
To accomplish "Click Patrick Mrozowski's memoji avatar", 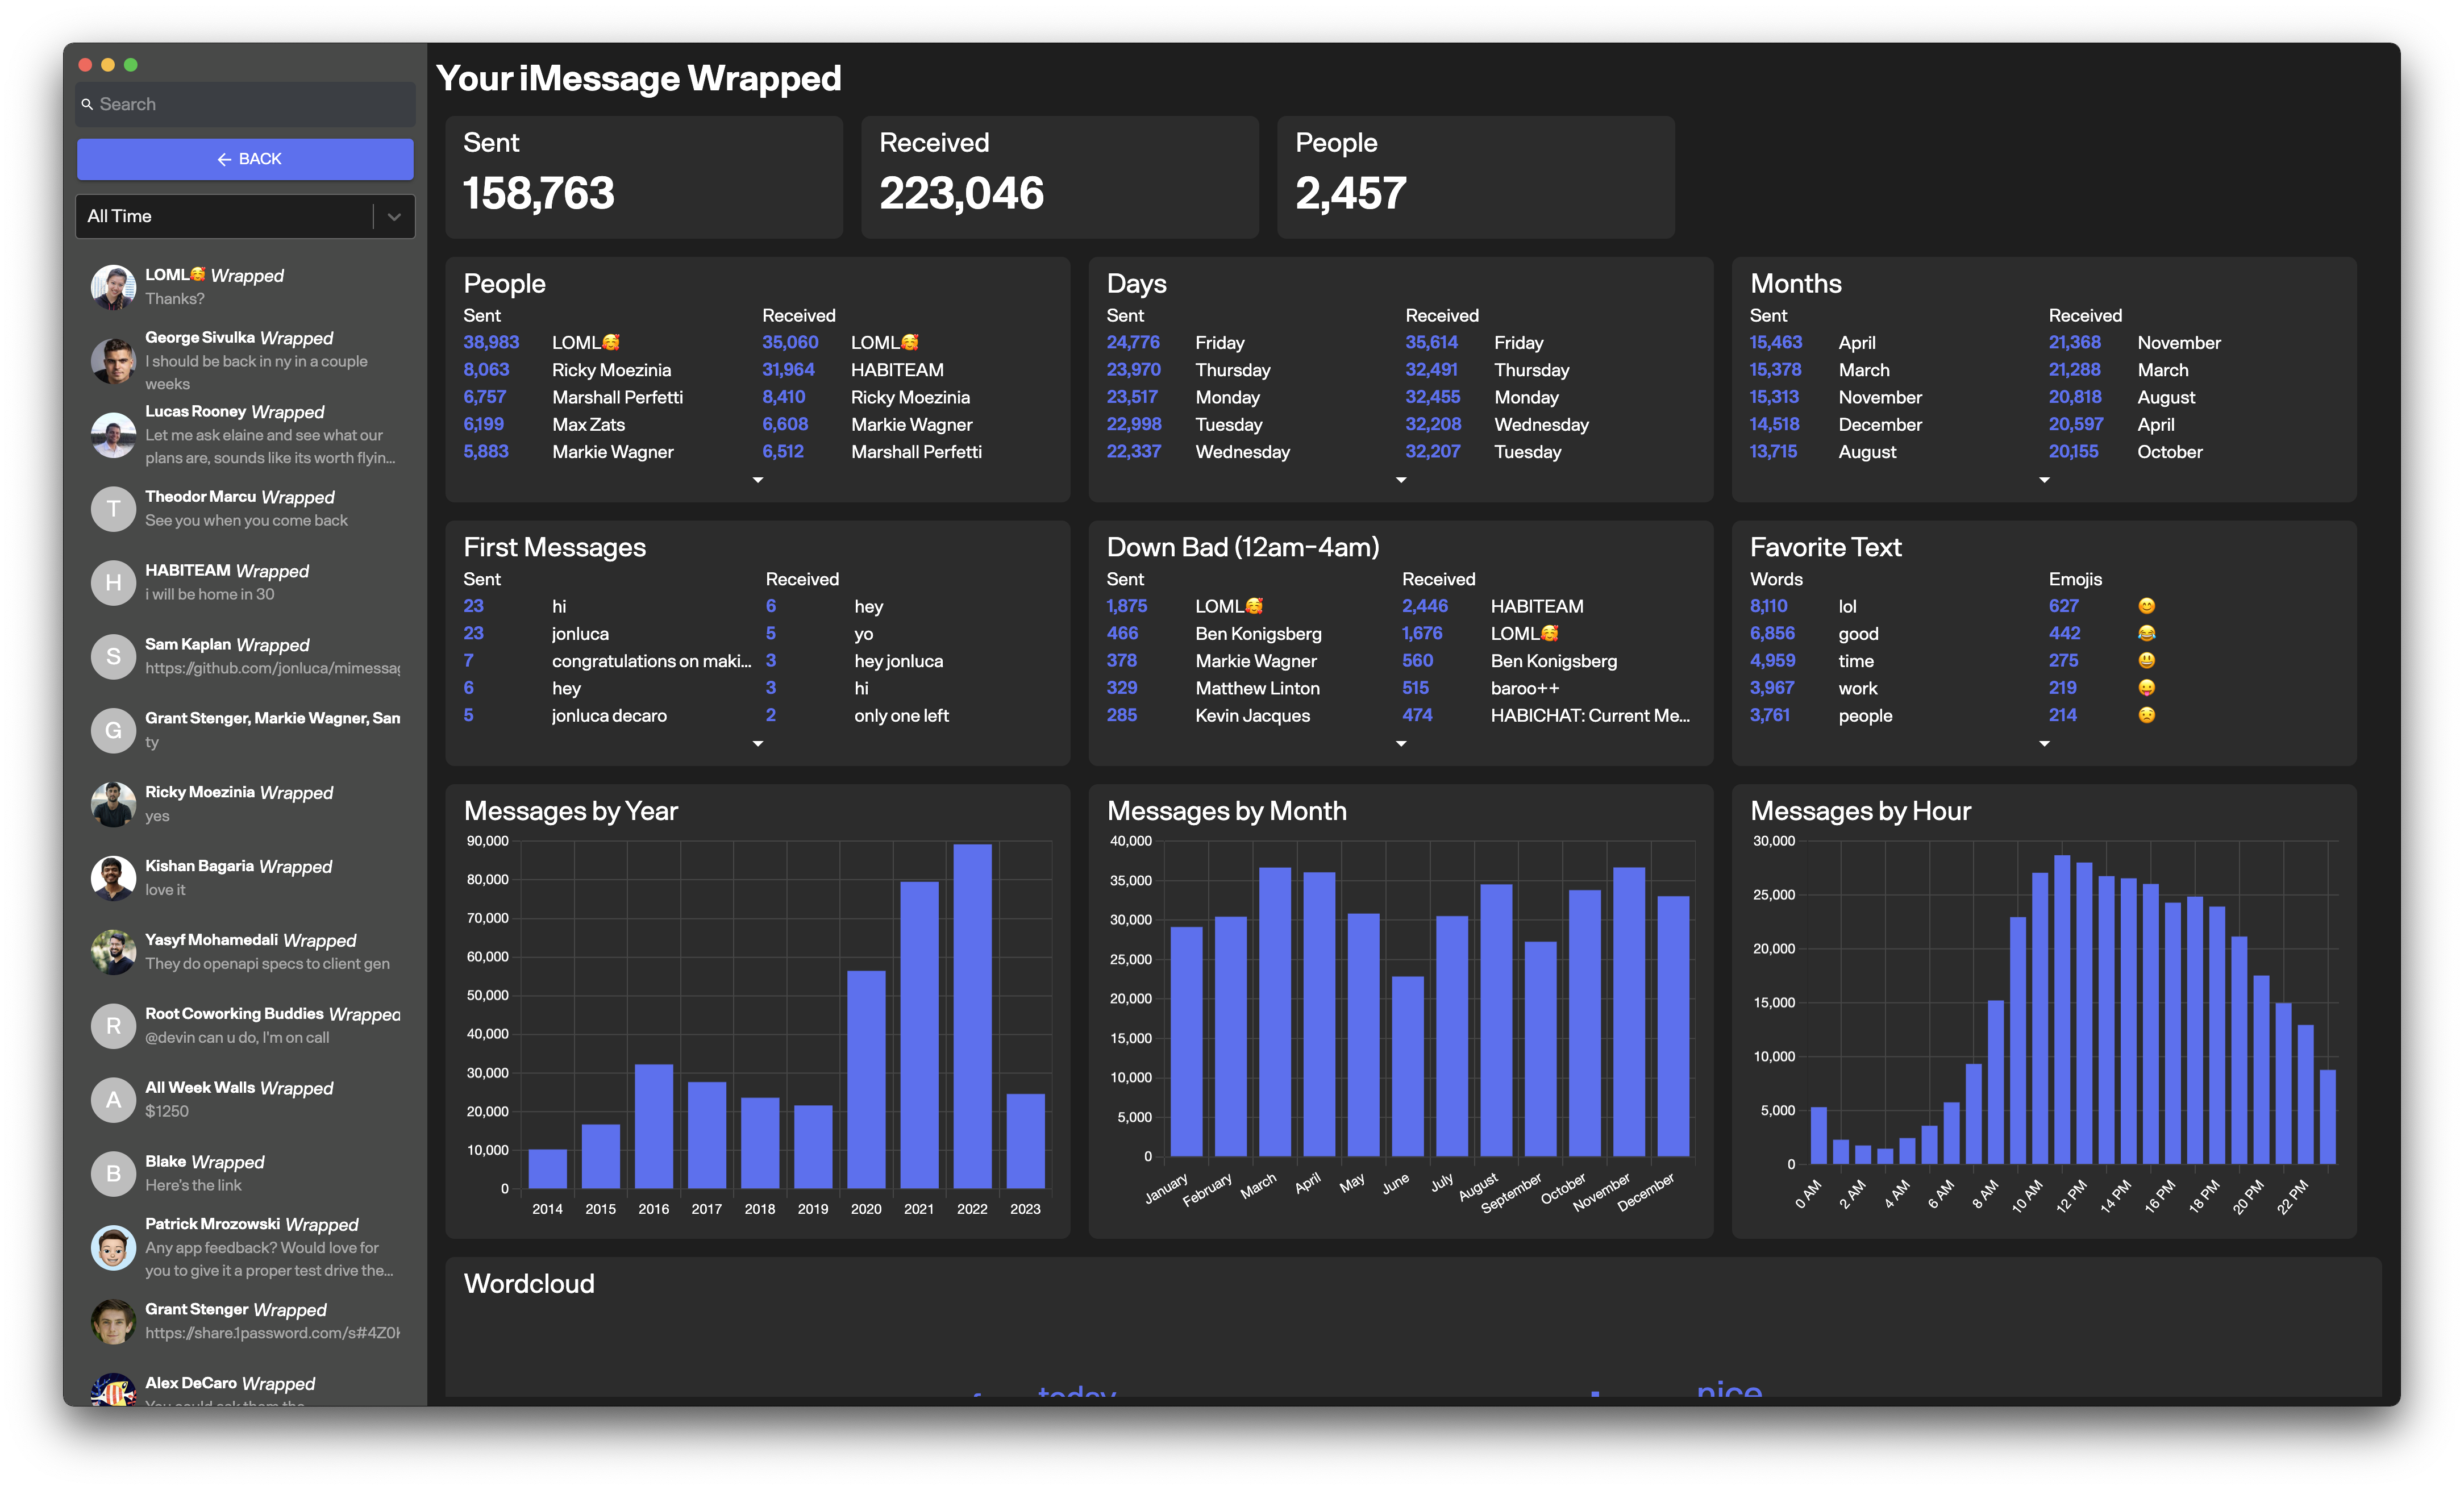I will (113, 1247).
